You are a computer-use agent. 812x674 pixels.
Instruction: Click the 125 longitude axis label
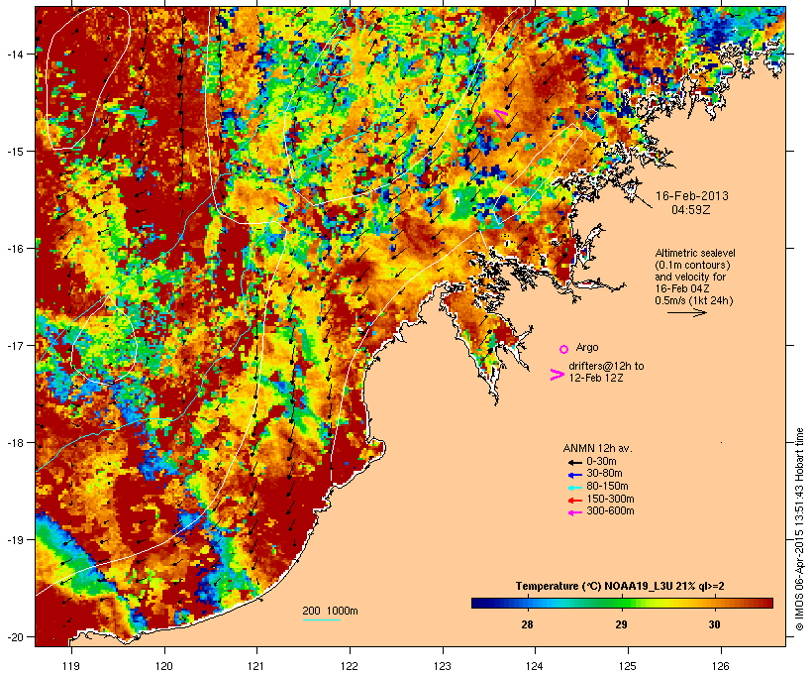click(x=628, y=666)
